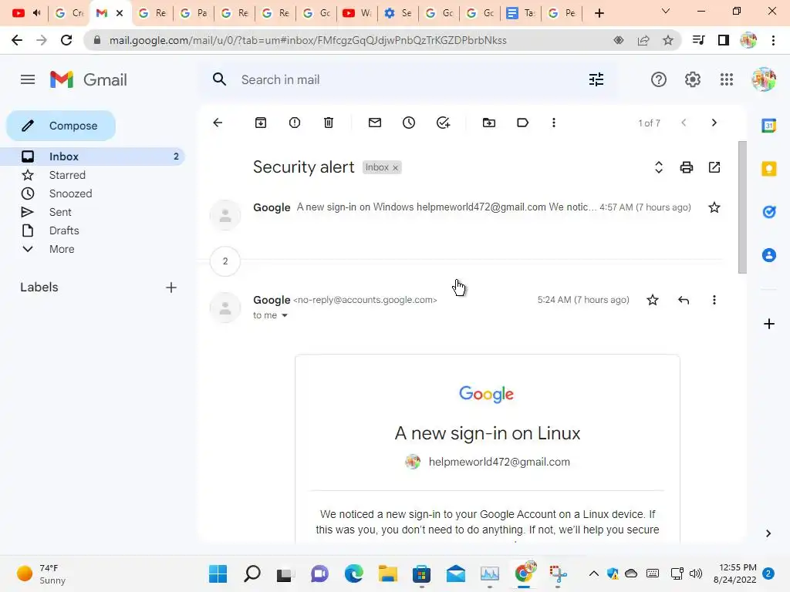This screenshot has height=592, width=790.
Task: Open Chrome side panel icon
Action: 724,40
